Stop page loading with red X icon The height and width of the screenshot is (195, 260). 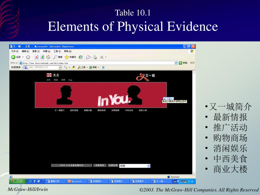coord(37,57)
